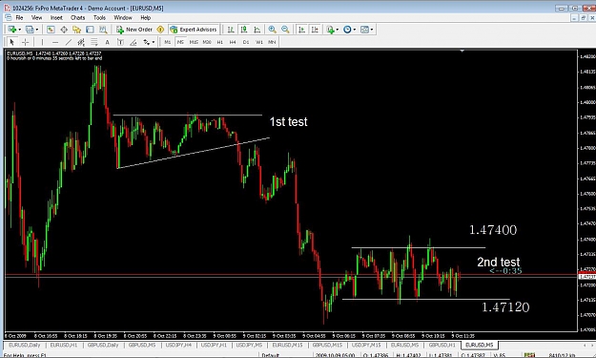Screen dimensions: 596x358
Task: Expand the Arrows tool dropdown arrow
Action: 154,42
